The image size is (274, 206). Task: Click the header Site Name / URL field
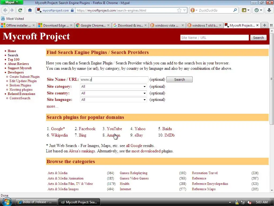click(x=214, y=38)
